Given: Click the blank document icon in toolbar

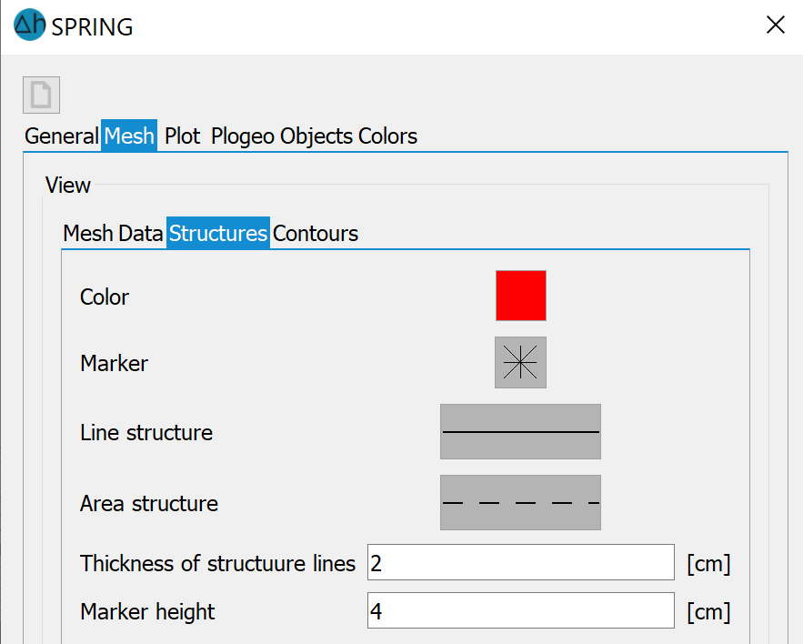Looking at the screenshot, I should tap(41, 96).
